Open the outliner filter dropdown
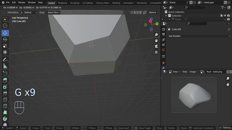 [x=223, y=7]
